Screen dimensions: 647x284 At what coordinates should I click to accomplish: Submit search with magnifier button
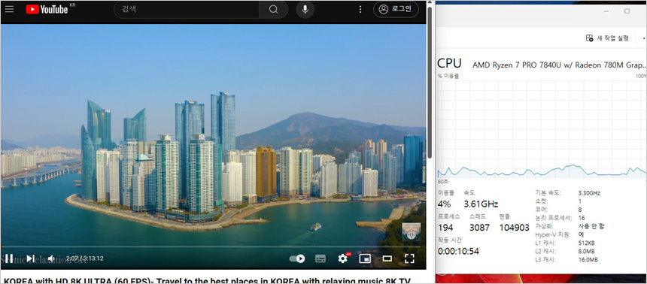click(273, 10)
